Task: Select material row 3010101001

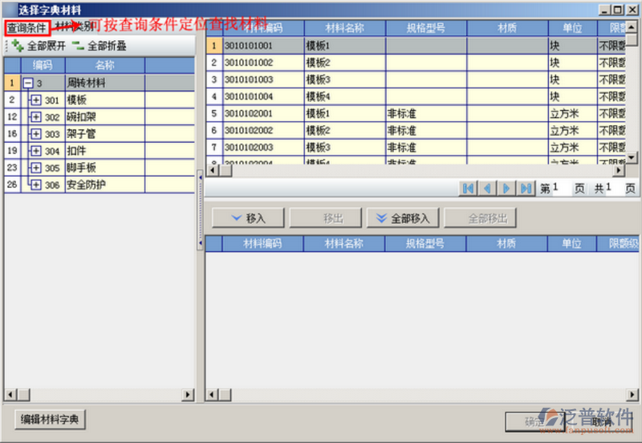Action: coord(416,46)
